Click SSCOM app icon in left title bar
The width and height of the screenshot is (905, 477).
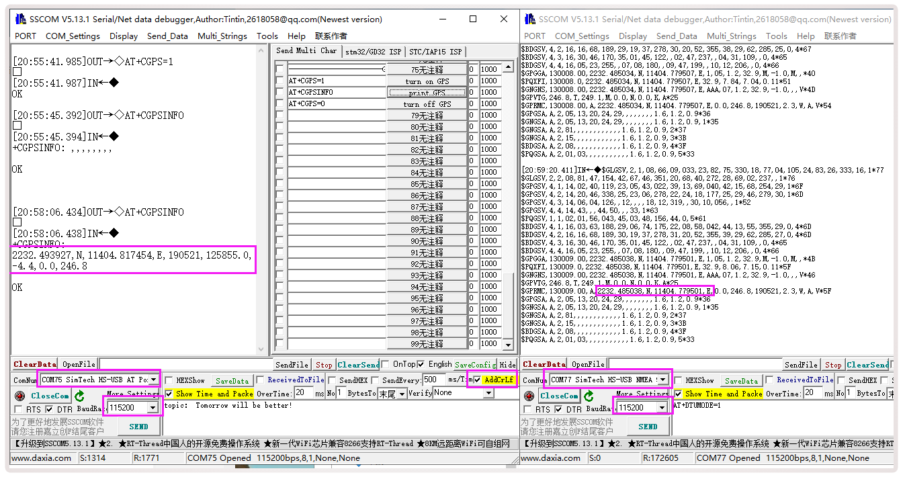pos(21,19)
